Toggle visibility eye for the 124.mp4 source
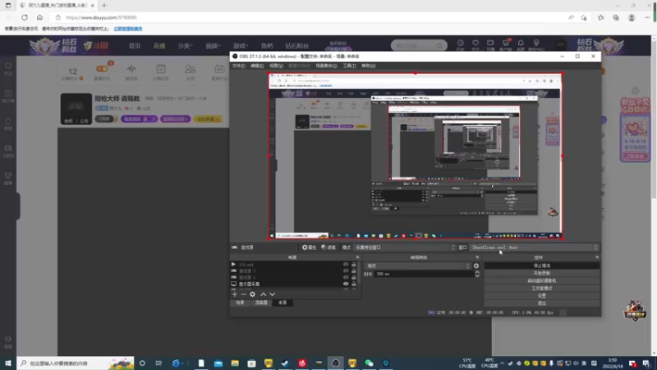This screenshot has height=370, width=657. [346, 265]
